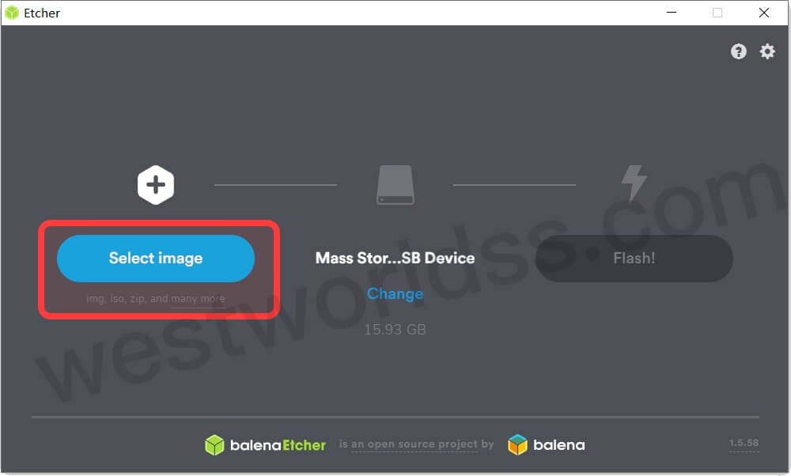Screen dimensions: 791x476
Task: Click the Change drive link
Action: [395, 293]
